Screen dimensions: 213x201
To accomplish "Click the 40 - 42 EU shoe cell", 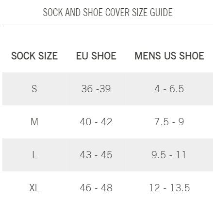I will [96, 122].
